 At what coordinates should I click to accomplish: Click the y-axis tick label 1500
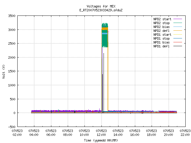coord(12,71)
